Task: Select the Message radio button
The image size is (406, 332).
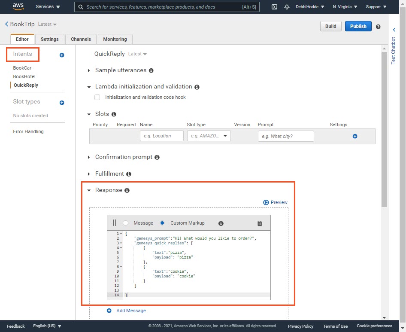Action: 125,223
